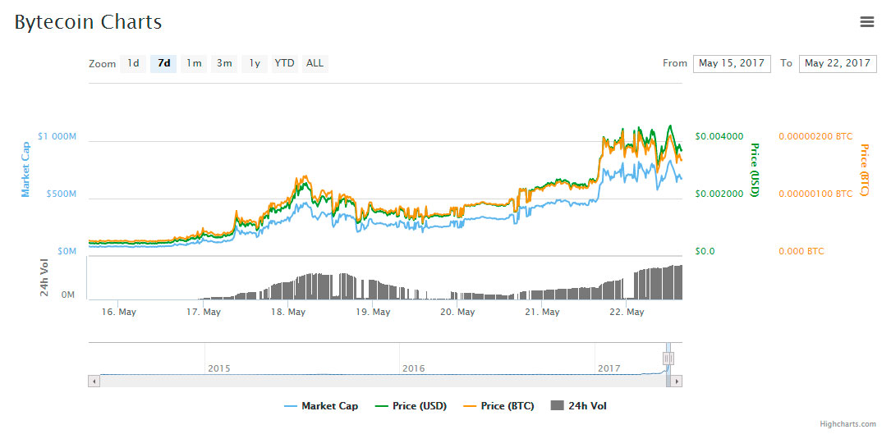Show ALL historical data
This screenshot has width=891, height=434.
(315, 63)
